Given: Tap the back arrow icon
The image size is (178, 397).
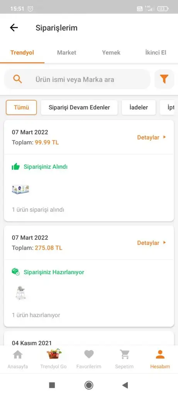Looking at the screenshot, I should pyautogui.click(x=14, y=28).
